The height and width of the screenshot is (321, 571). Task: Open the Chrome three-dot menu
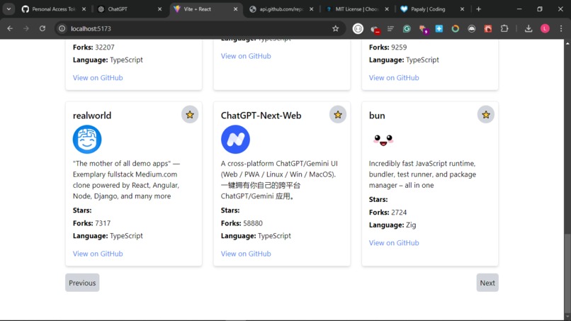[561, 28]
